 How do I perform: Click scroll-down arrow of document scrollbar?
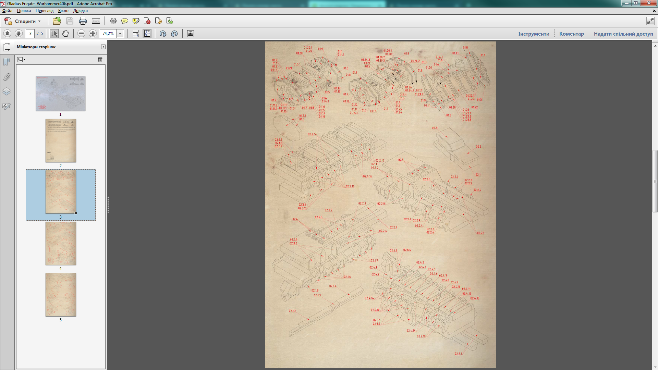click(655, 367)
